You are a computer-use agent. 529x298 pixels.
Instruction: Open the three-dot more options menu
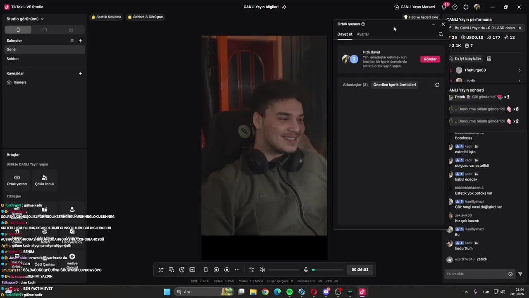(237, 270)
